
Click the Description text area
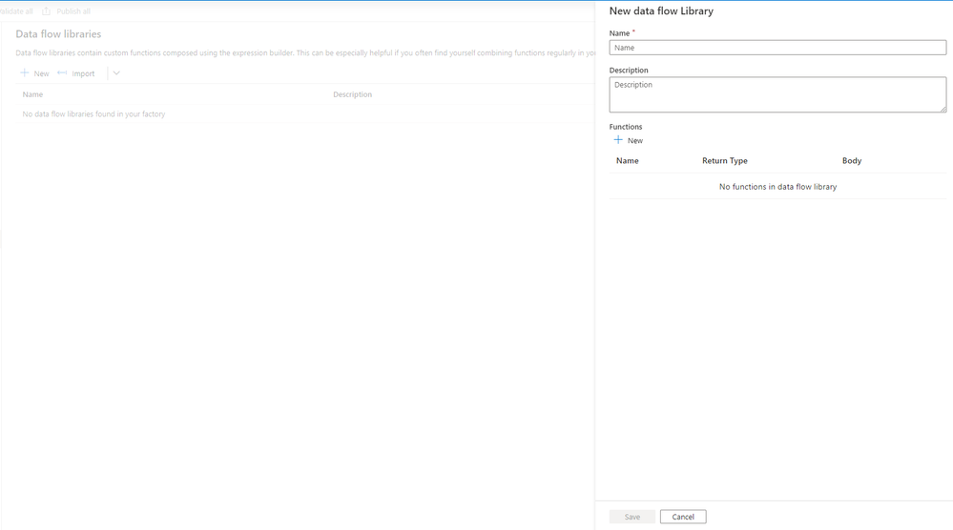(x=777, y=94)
